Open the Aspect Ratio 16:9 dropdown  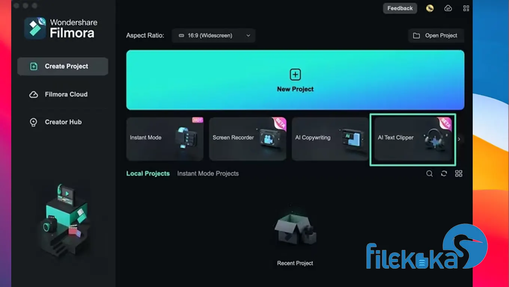tap(214, 36)
